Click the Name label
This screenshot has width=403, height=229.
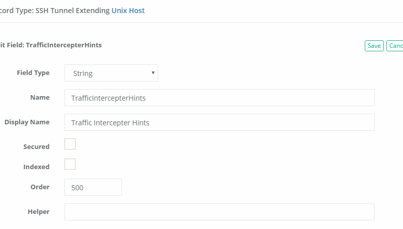point(40,97)
